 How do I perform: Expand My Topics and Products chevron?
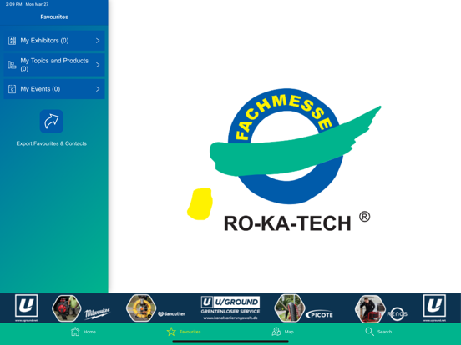tap(98, 65)
